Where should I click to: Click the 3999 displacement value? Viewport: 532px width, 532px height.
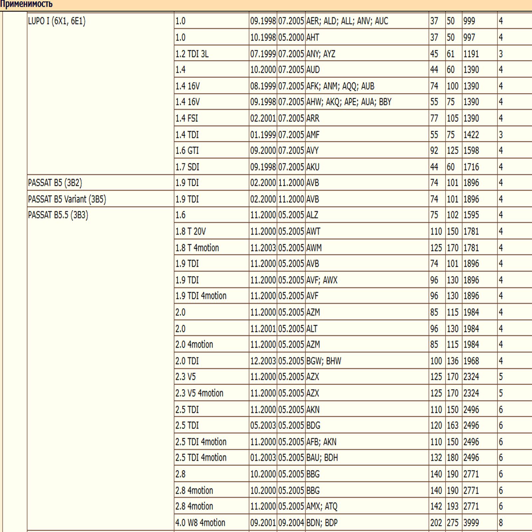[x=471, y=523]
